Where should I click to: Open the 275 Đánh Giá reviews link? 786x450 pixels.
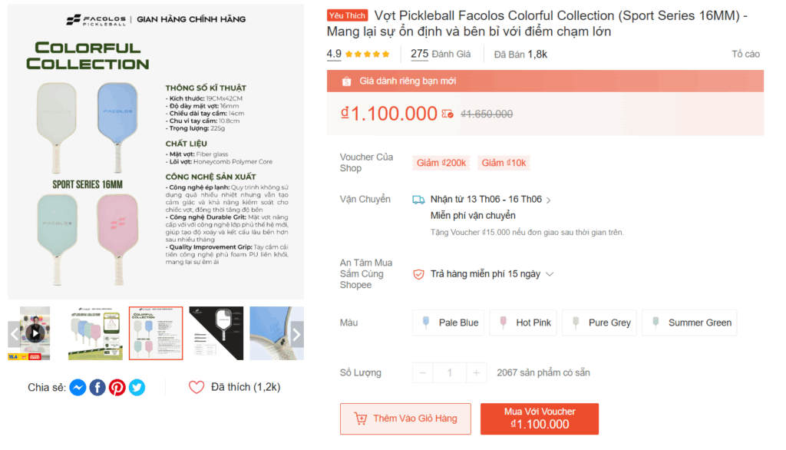pyautogui.click(x=441, y=55)
